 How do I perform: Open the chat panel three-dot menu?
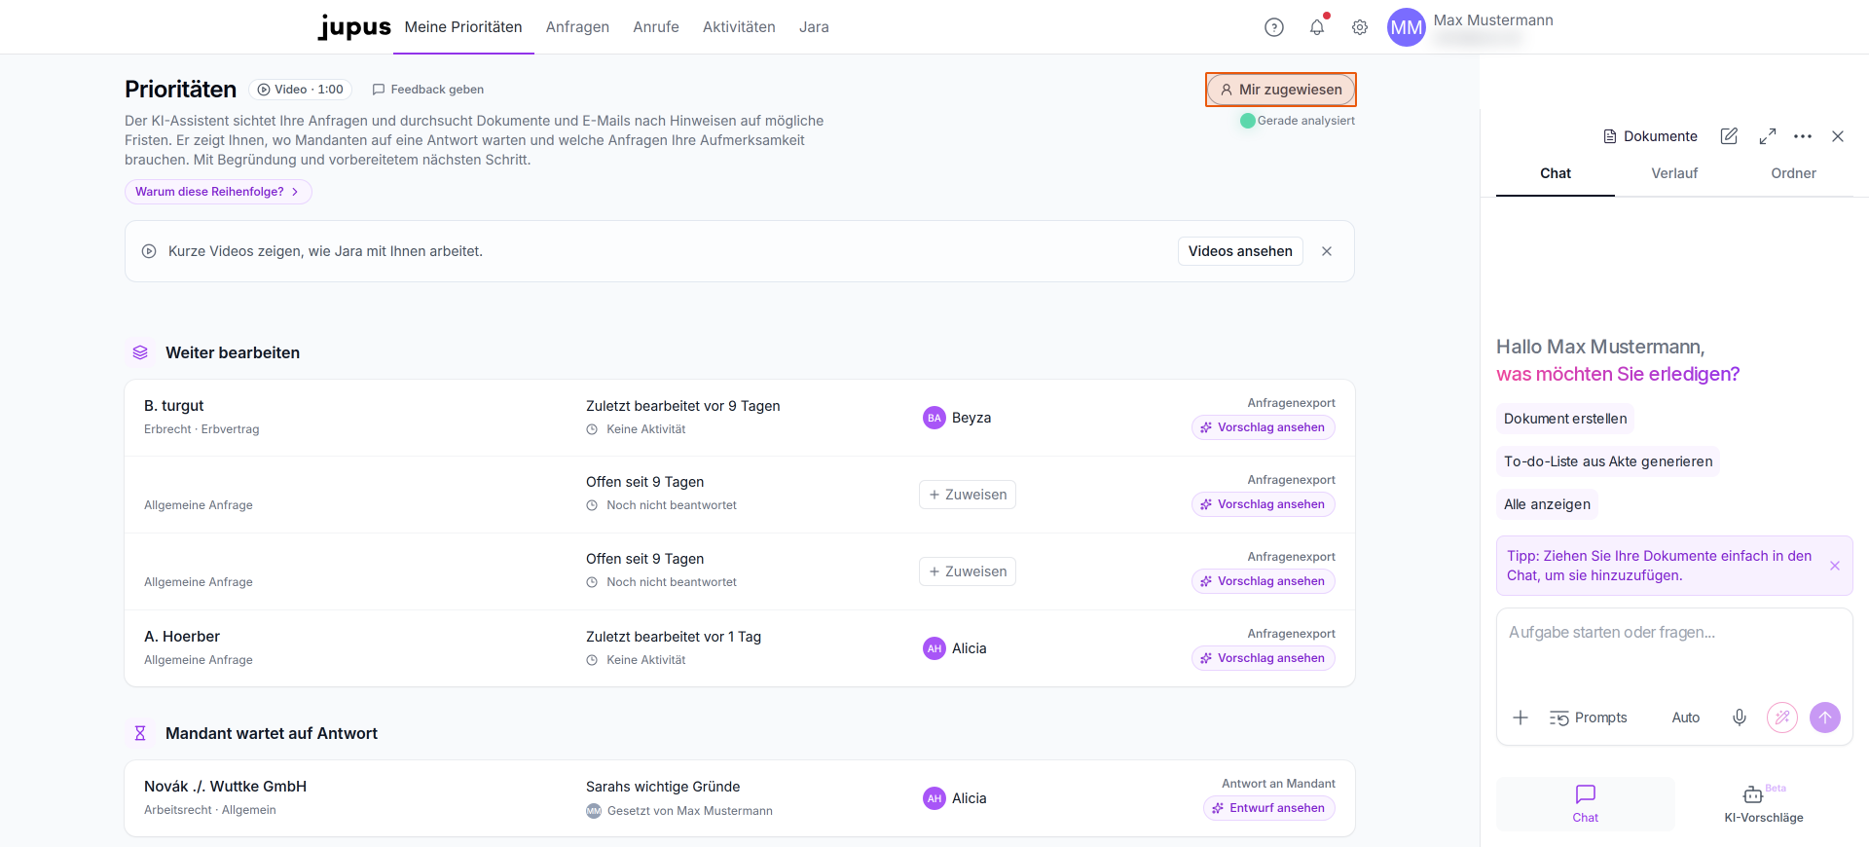pyautogui.click(x=1803, y=136)
